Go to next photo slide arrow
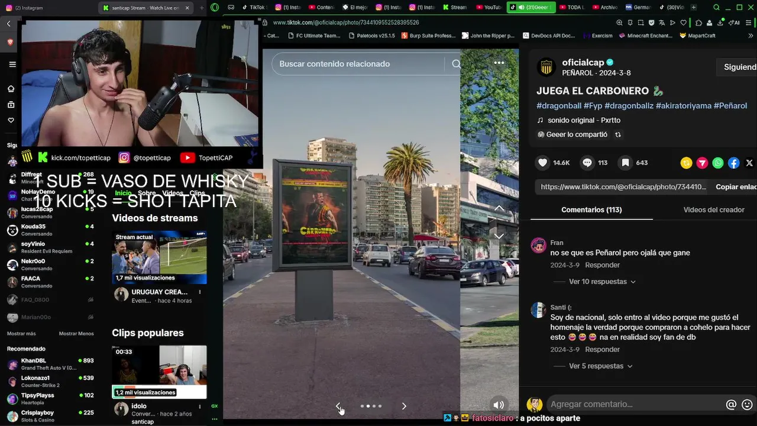 coord(404,406)
